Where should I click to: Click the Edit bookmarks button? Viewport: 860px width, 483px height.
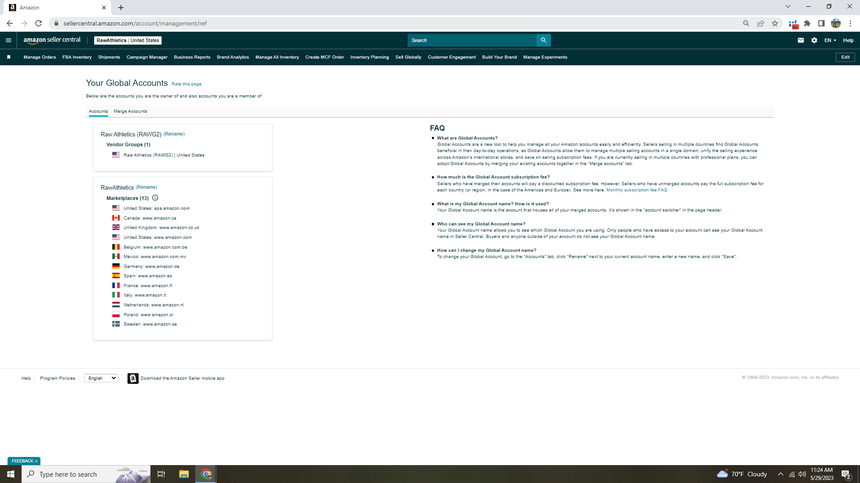click(845, 57)
